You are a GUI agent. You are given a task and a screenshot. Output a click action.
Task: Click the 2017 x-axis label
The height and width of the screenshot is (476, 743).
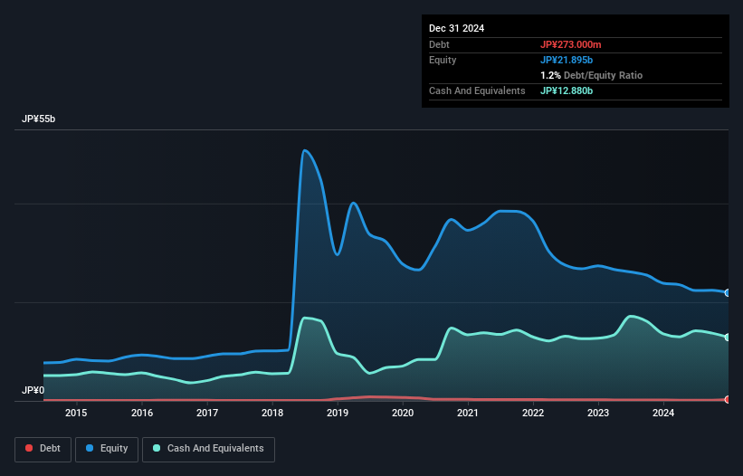click(207, 413)
